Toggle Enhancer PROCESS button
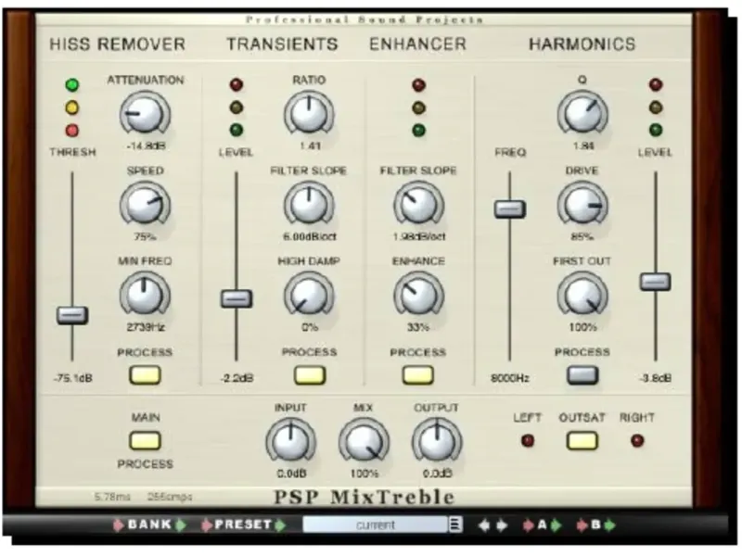 click(x=418, y=375)
